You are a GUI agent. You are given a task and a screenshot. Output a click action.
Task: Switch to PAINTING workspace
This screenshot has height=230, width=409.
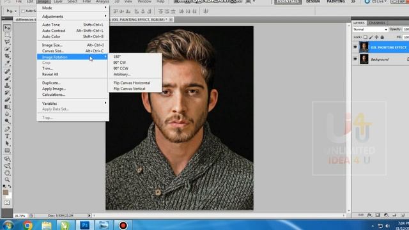click(336, 1)
